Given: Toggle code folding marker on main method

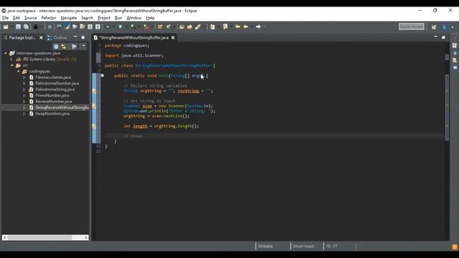Looking at the screenshot, I should (102, 75).
